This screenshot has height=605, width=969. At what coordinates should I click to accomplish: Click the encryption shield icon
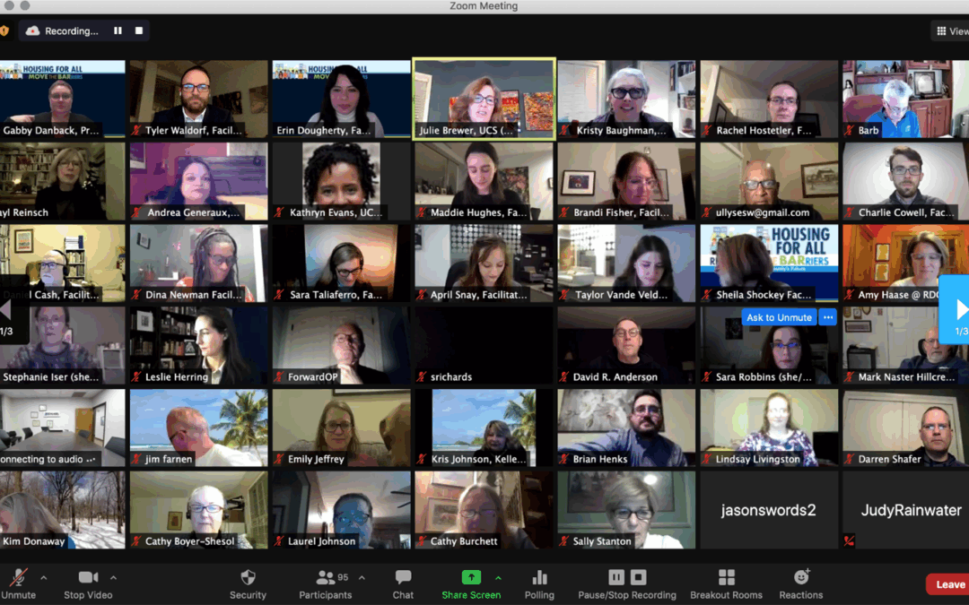pyautogui.click(x=4, y=30)
